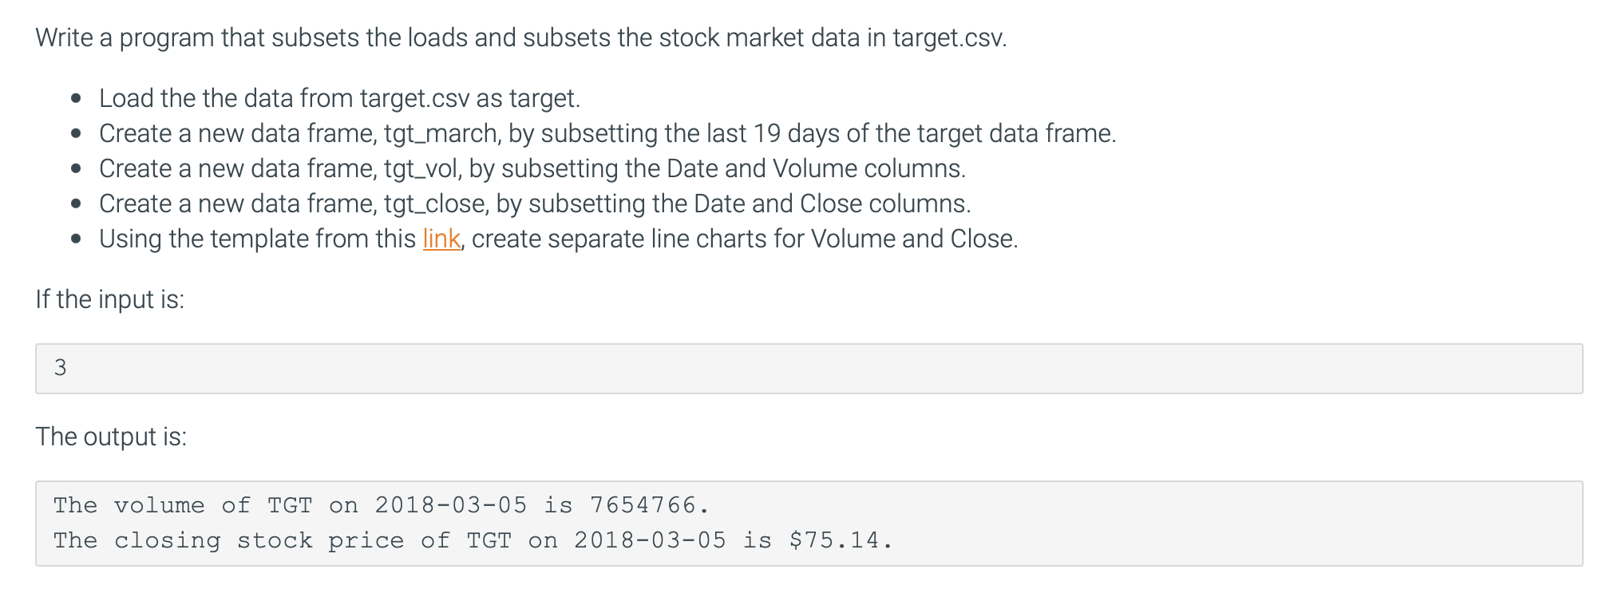Click the number 3 in the input example
The image size is (1622, 589).
pyautogui.click(x=60, y=368)
